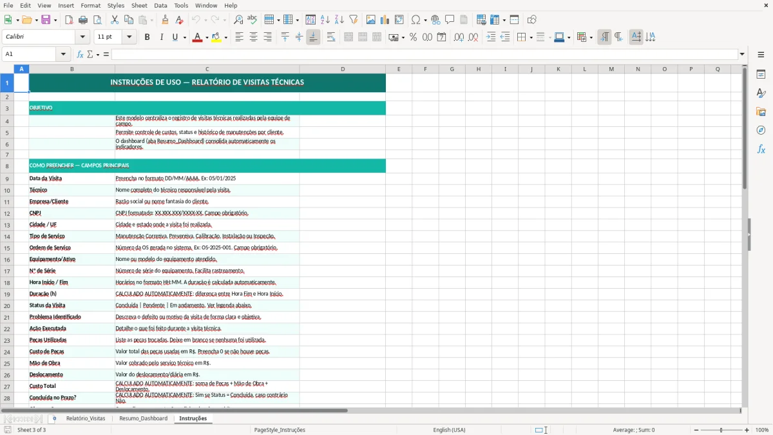Click the formula input line
This screenshot has width=773, height=435.
[x=425, y=54]
